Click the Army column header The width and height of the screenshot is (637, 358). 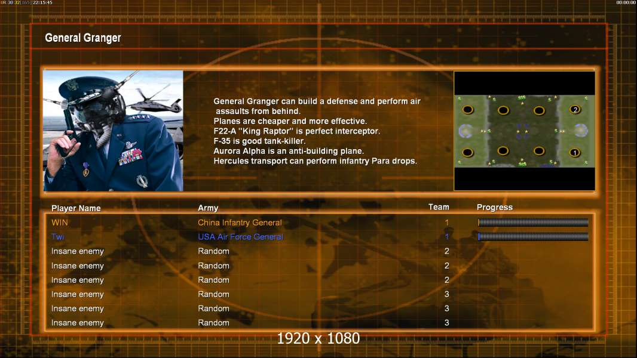[208, 208]
